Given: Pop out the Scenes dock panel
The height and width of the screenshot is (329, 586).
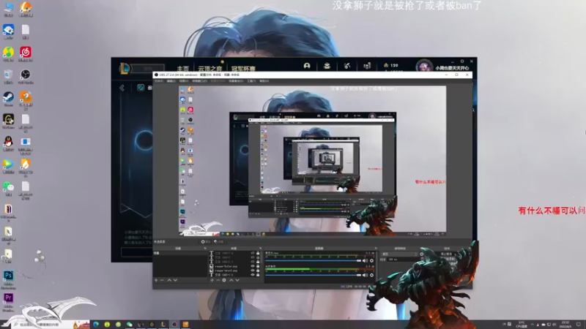Looking at the screenshot, I should [x=205, y=248].
